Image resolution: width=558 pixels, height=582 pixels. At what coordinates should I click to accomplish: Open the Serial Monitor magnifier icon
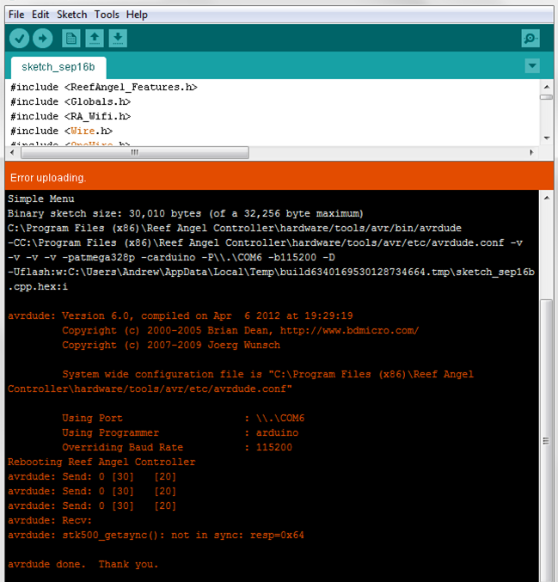point(530,38)
